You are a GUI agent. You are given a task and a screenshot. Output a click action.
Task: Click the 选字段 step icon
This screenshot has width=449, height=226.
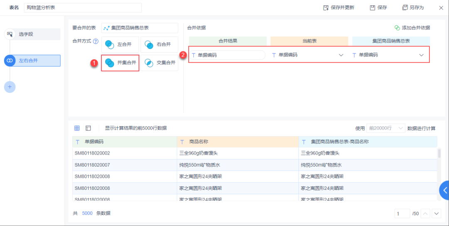tap(10, 34)
